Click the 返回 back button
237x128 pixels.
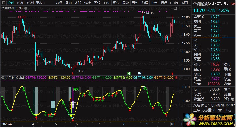pos(185,3)
